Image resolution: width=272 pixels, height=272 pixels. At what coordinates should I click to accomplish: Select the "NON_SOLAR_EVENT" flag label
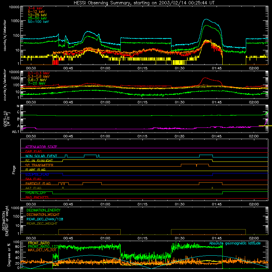click(x=41, y=156)
